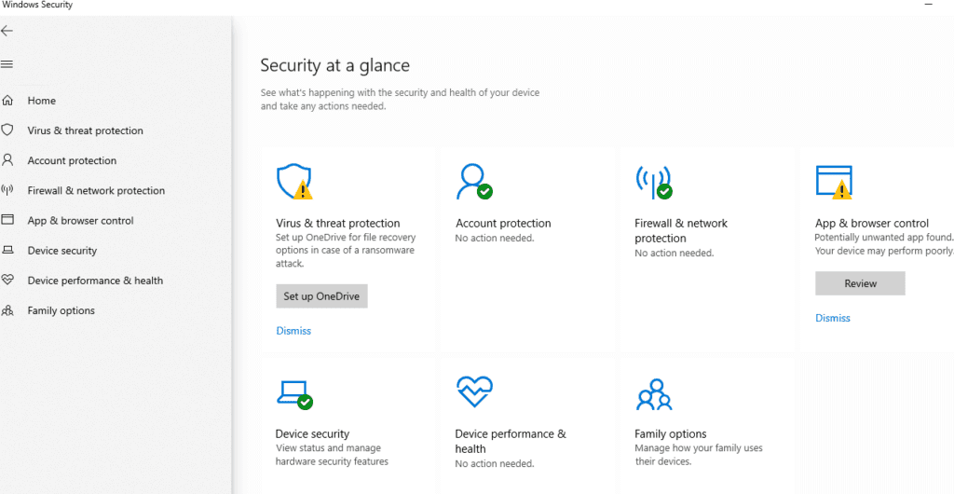This screenshot has height=494, width=954.
Task: Click the Review button under App & browser control
Action: [860, 283]
